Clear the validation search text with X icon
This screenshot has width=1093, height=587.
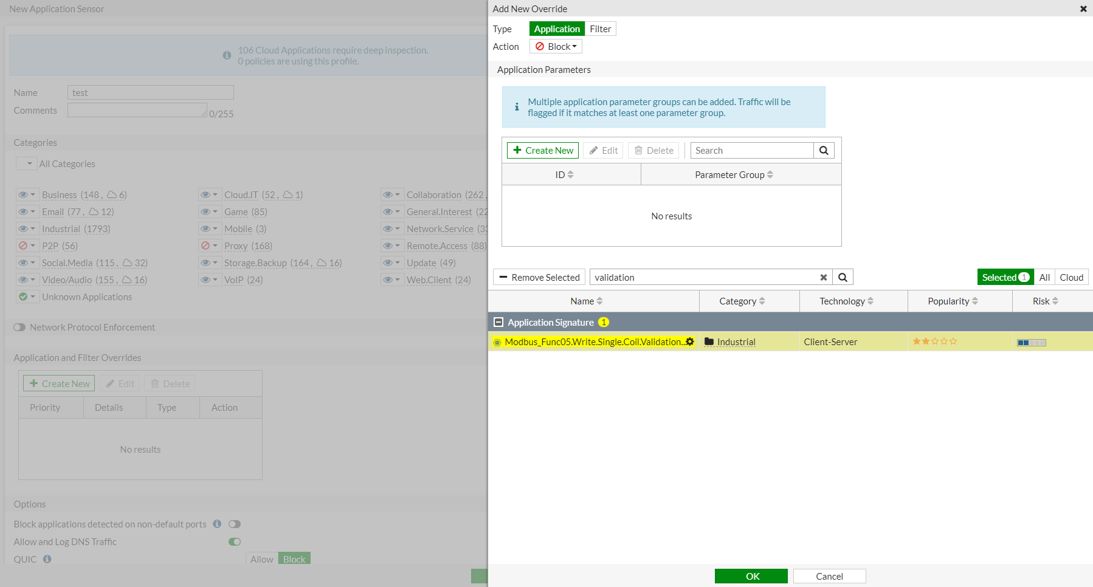click(823, 277)
